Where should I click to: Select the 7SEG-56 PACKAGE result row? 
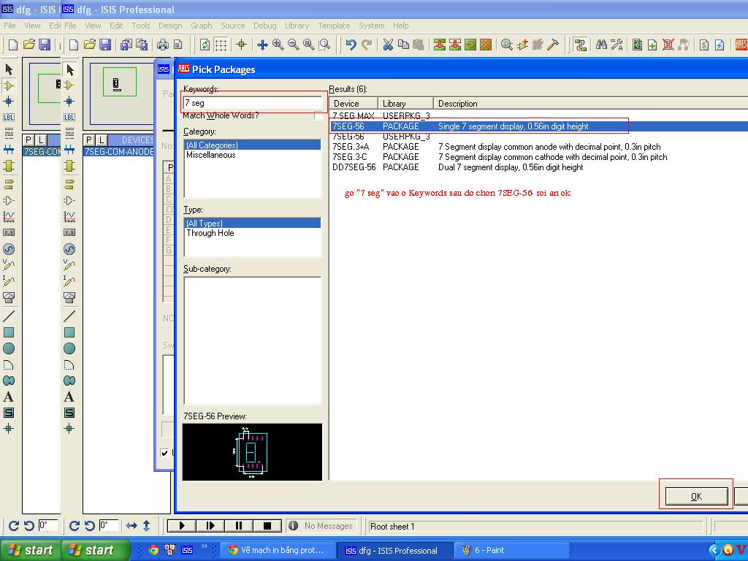click(538, 126)
